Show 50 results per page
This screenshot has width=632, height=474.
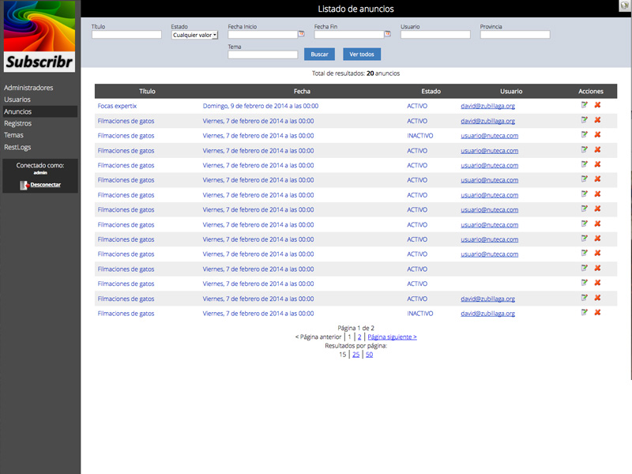(x=369, y=355)
